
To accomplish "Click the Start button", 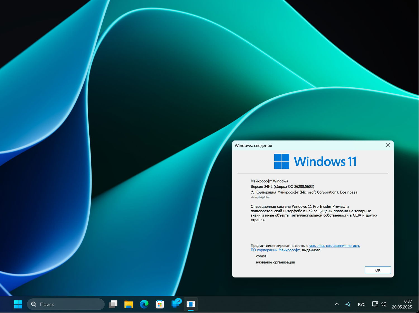I will click(x=18, y=304).
